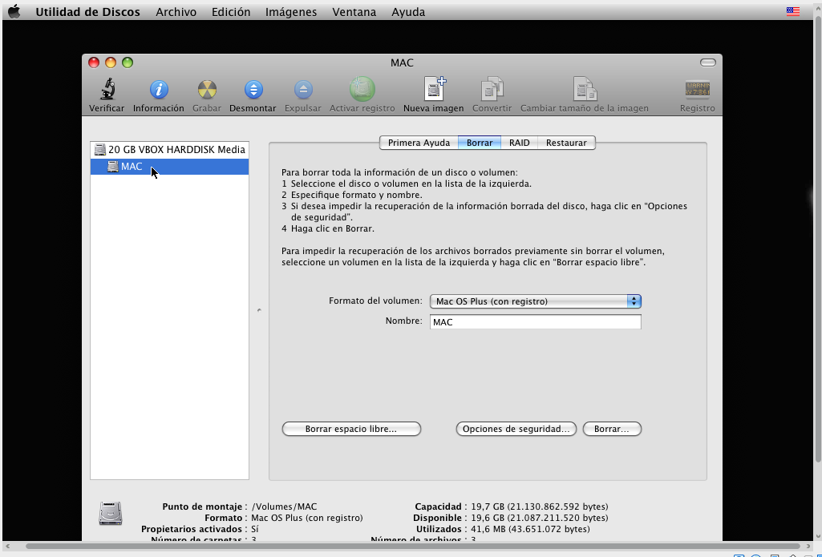The width and height of the screenshot is (822, 557).
Task: Click Cambiar tamaño de la imagen icon
Action: pyautogui.click(x=585, y=89)
